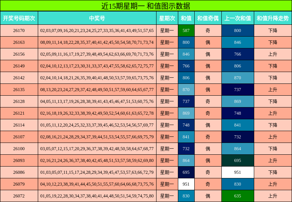
Task: Select the 开奖号码期次 column header
Action: click(19, 18)
